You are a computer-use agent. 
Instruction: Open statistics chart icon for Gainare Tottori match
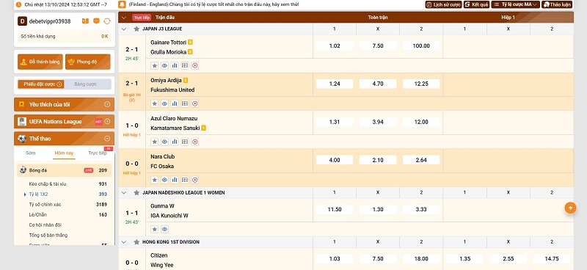coord(175,65)
